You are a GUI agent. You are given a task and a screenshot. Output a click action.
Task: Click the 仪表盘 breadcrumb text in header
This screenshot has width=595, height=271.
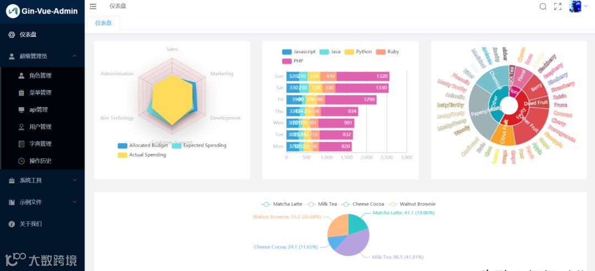tap(118, 5)
